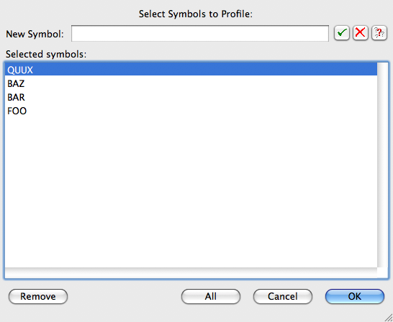Click the Remove button
This screenshot has height=322, width=393.
(x=38, y=296)
